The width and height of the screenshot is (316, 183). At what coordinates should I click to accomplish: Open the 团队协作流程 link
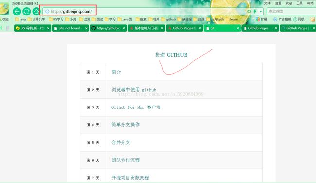tap(125, 160)
